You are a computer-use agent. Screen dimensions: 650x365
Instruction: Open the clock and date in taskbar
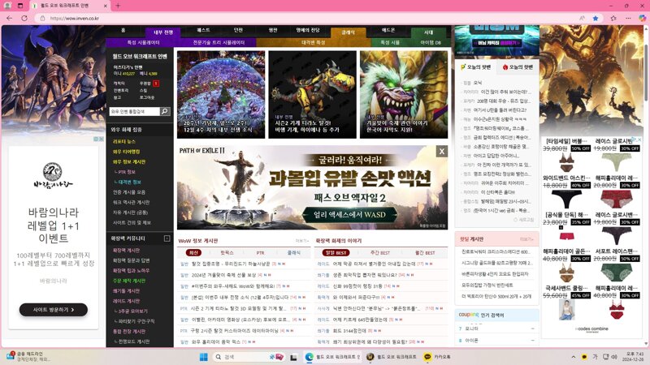633,357
